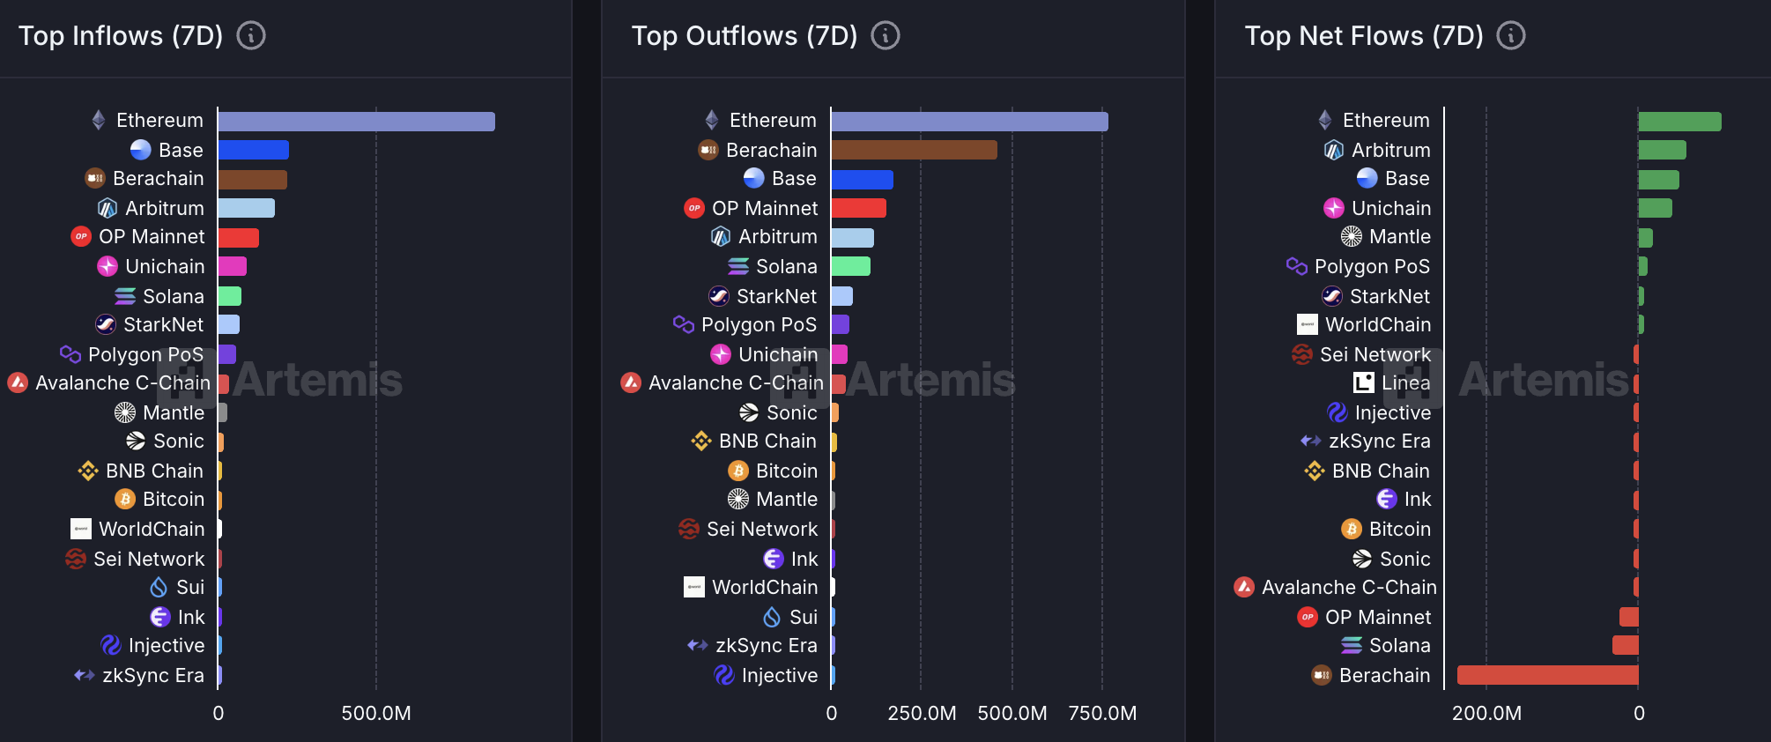This screenshot has width=1771, height=742.
Task: Click the Mantle label in Top Outflows
Action: [x=787, y=499]
